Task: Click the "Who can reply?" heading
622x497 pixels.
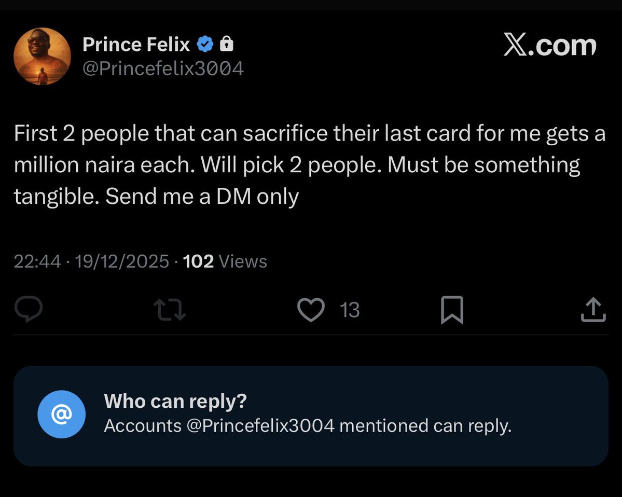Action: (175, 401)
